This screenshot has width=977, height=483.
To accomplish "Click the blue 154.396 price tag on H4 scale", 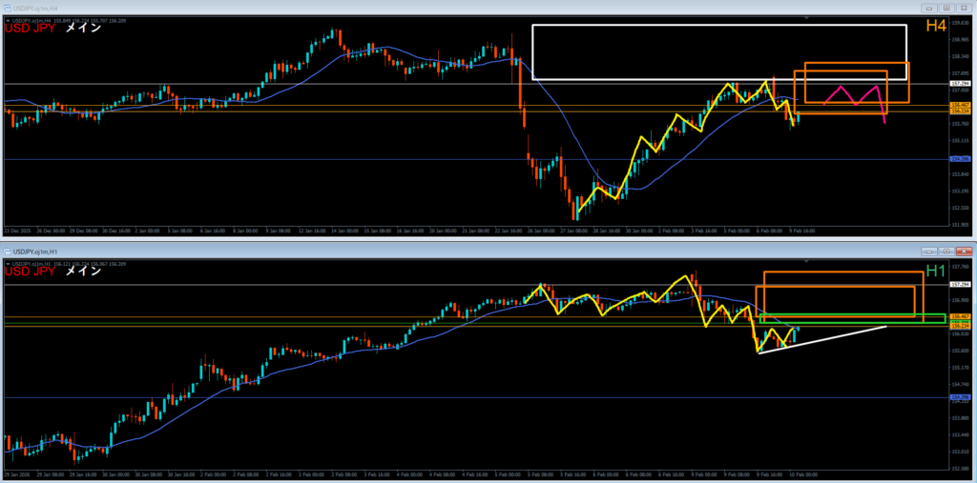I will click(959, 159).
